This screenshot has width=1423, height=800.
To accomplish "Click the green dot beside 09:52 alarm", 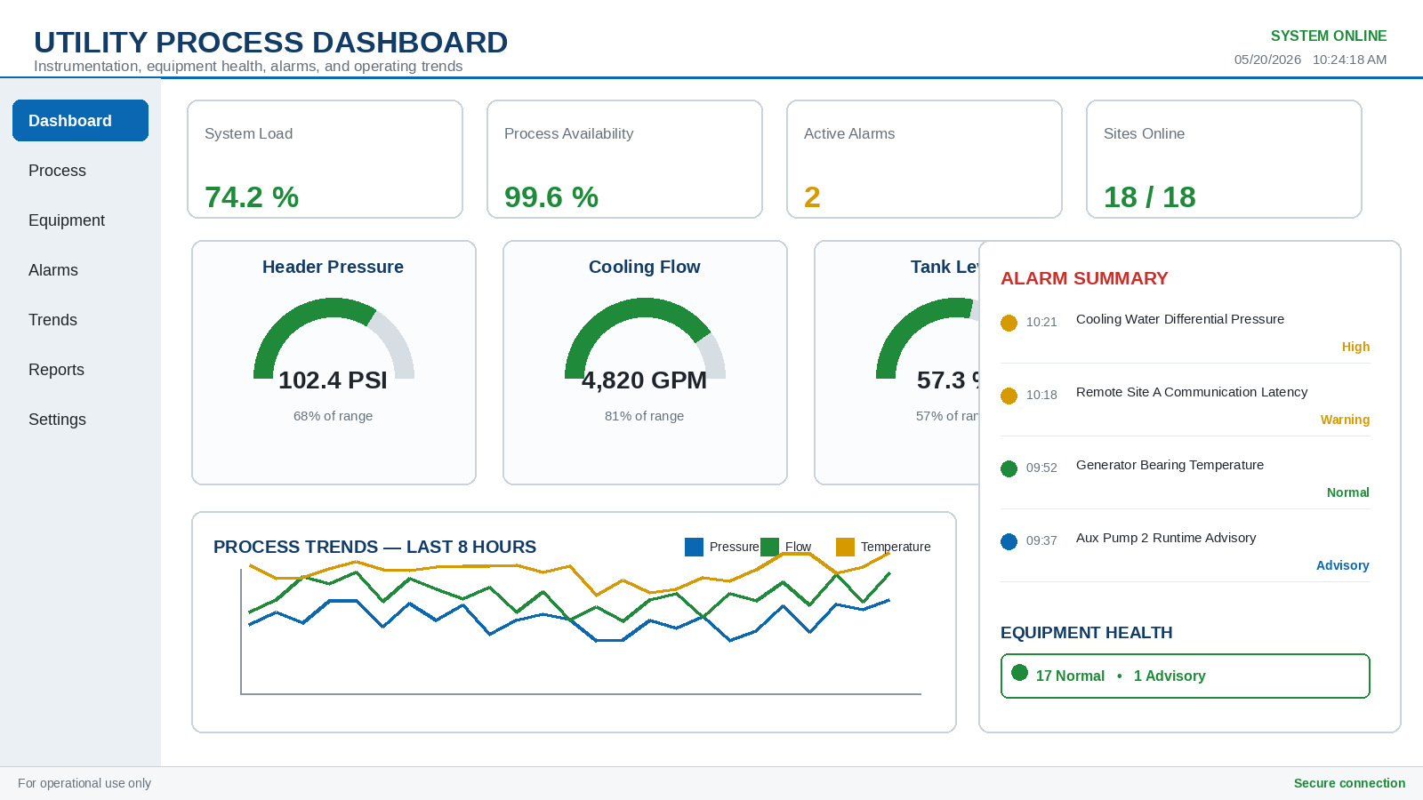I will click(x=1009, y=468).
